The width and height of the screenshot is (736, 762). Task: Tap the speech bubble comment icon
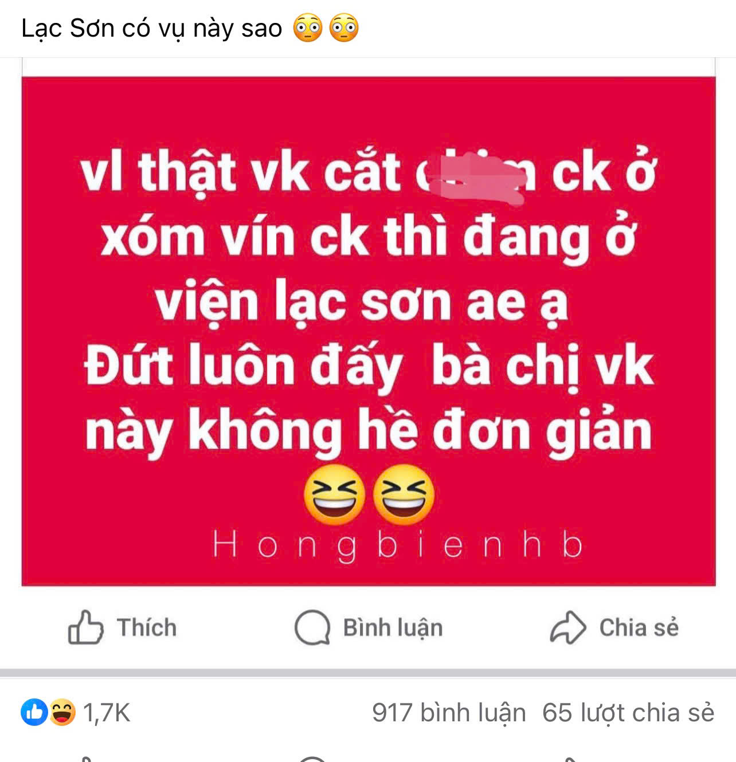(312, 627)
